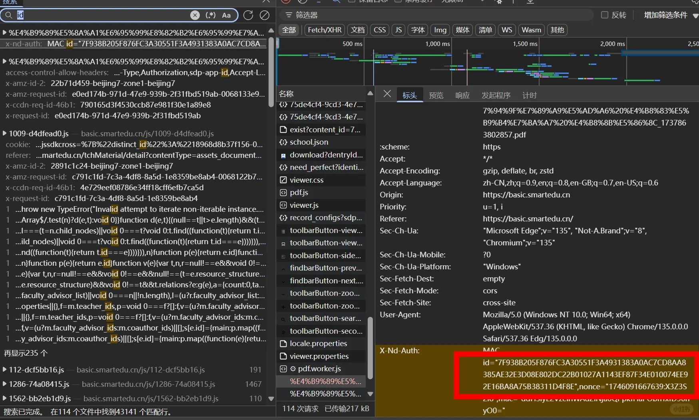This screenshot has height=420, width=699.
Task: Expand 1562-bb2eb1d9.js search result
Action: click(4, 398)
